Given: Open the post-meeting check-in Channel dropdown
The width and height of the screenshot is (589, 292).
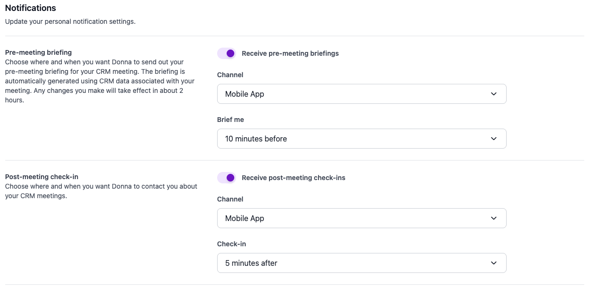Looking at the screenshot, I should click(x=361, y=218).
